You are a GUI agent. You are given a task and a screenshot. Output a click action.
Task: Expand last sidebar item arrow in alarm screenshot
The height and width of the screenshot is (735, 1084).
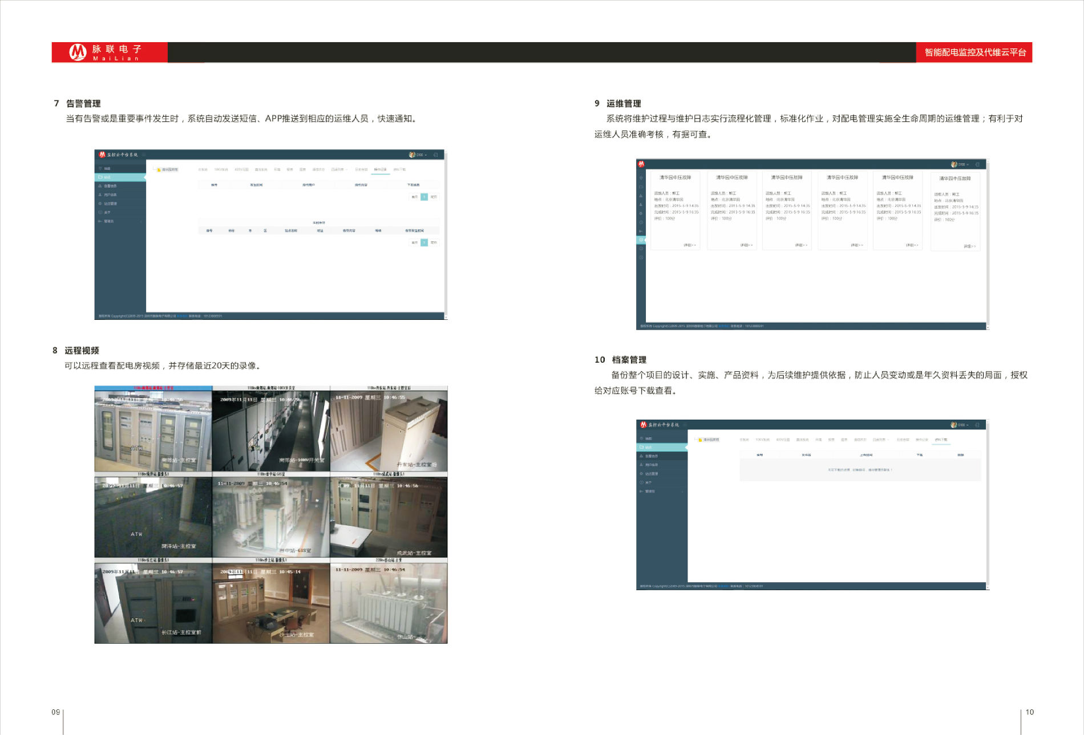coord(141,221)
